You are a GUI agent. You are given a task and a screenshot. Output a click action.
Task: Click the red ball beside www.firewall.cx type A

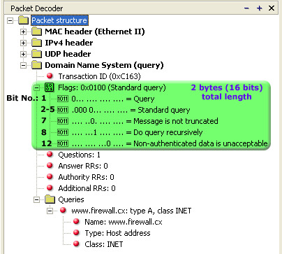click(x=63, y=210)
